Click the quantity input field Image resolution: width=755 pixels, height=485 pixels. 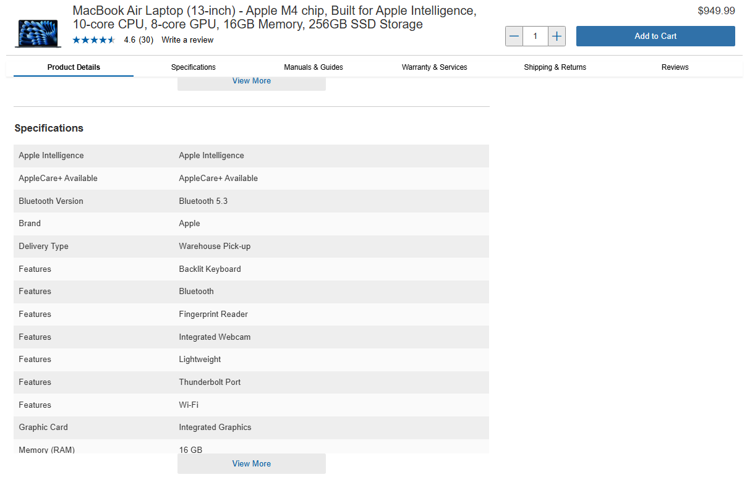535,36
